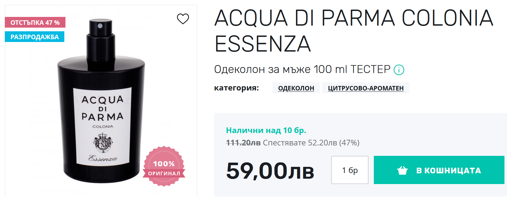Click the Спестявате 52.20лв (47%) savings text
Viewport: 507px width, 197px height.
click(311, 143)
